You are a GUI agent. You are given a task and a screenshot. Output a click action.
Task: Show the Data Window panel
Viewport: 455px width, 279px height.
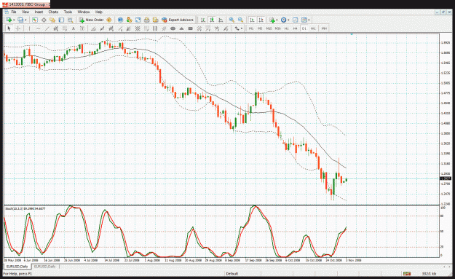tap(44, 20)
